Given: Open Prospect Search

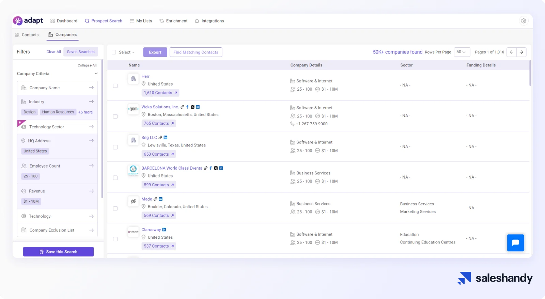Looking at the screenshot, I should (x=104, y=21).
